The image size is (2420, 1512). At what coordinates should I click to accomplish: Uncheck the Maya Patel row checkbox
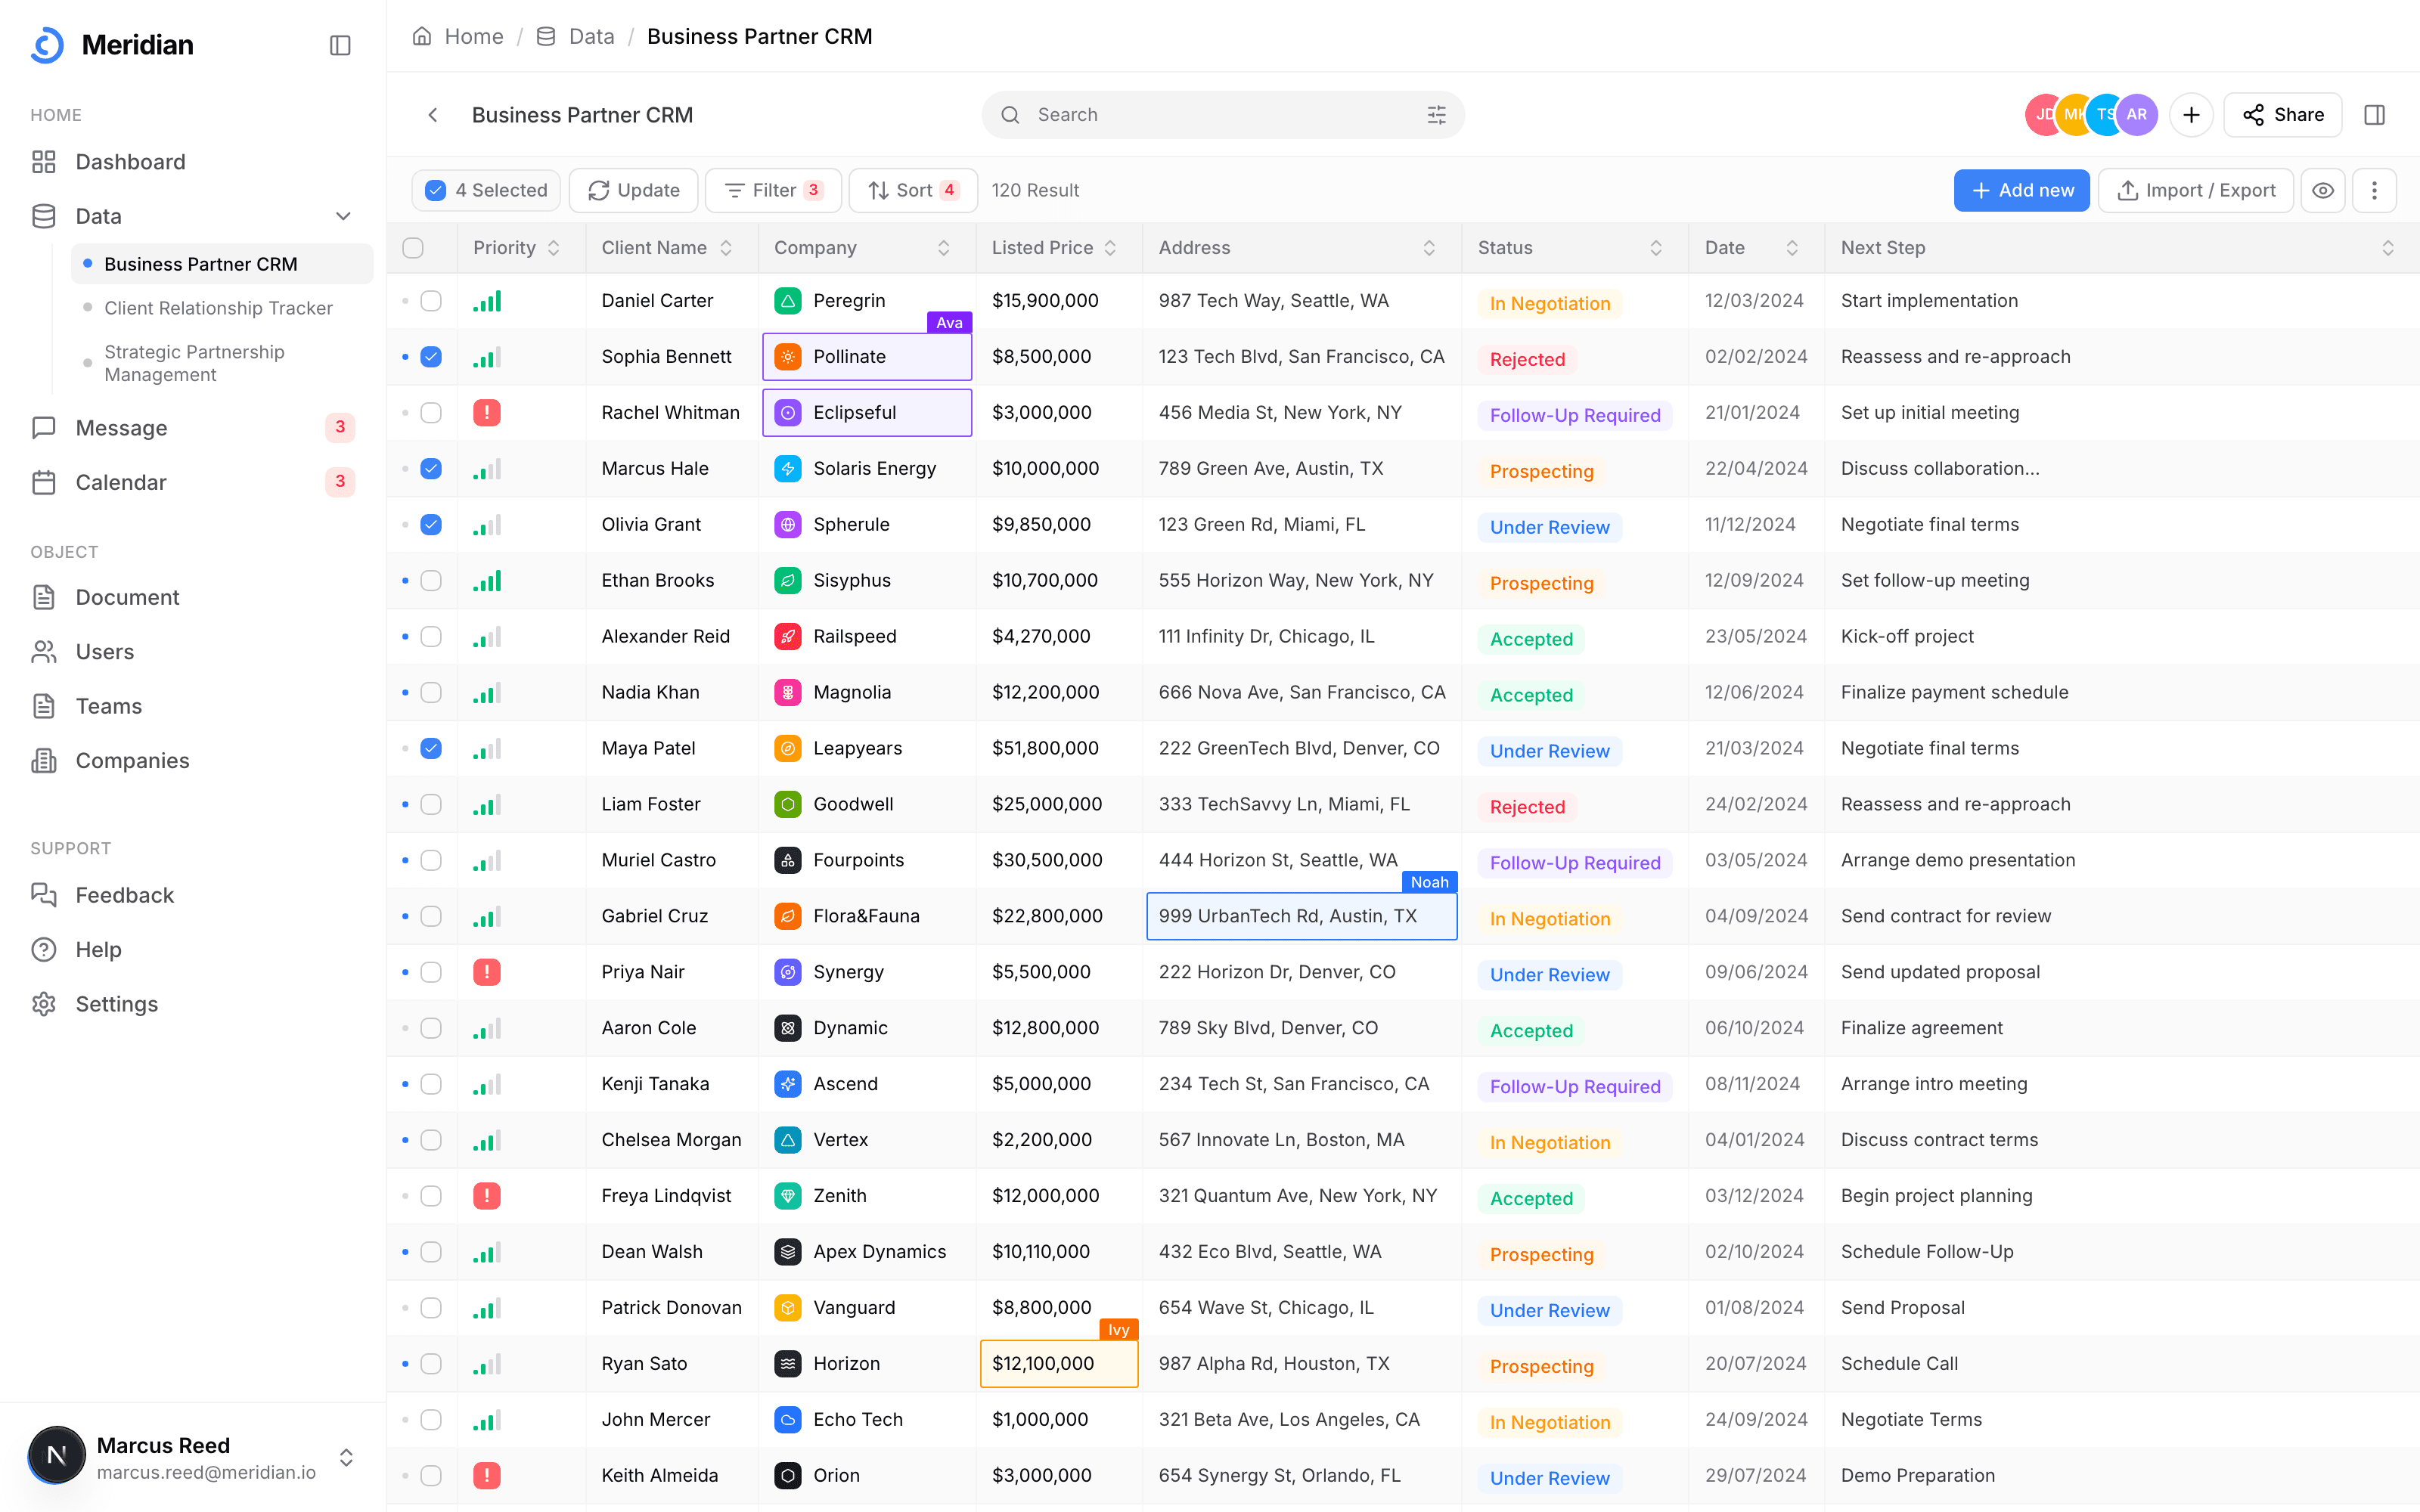[431, 749]
